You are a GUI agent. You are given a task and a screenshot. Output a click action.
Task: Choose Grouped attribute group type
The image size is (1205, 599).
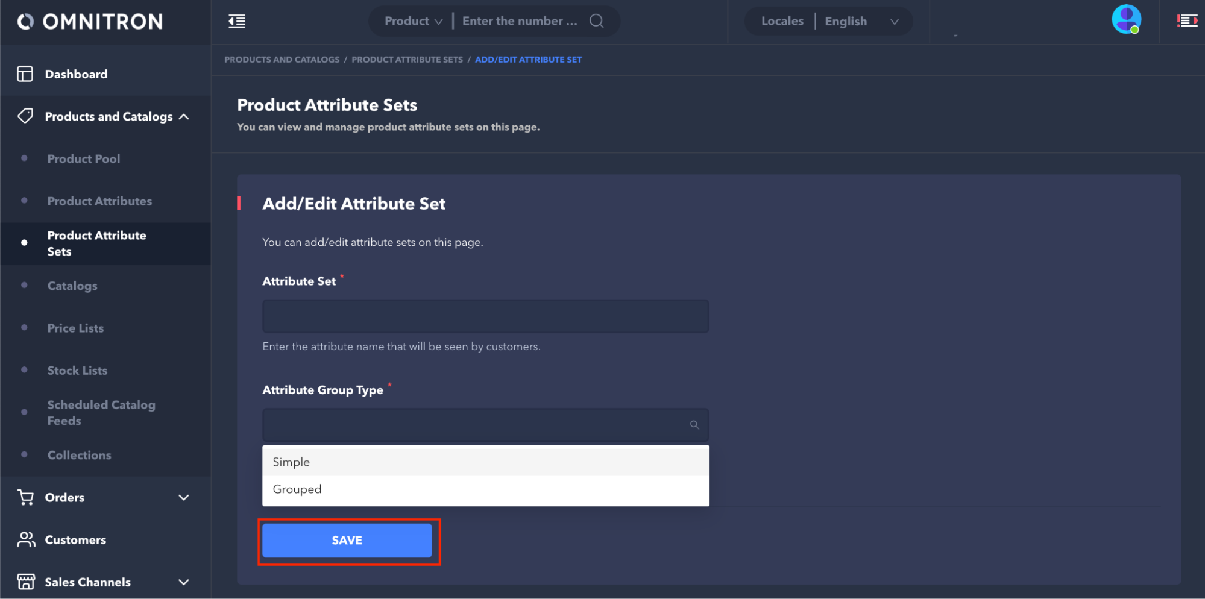tap(297, 489)
